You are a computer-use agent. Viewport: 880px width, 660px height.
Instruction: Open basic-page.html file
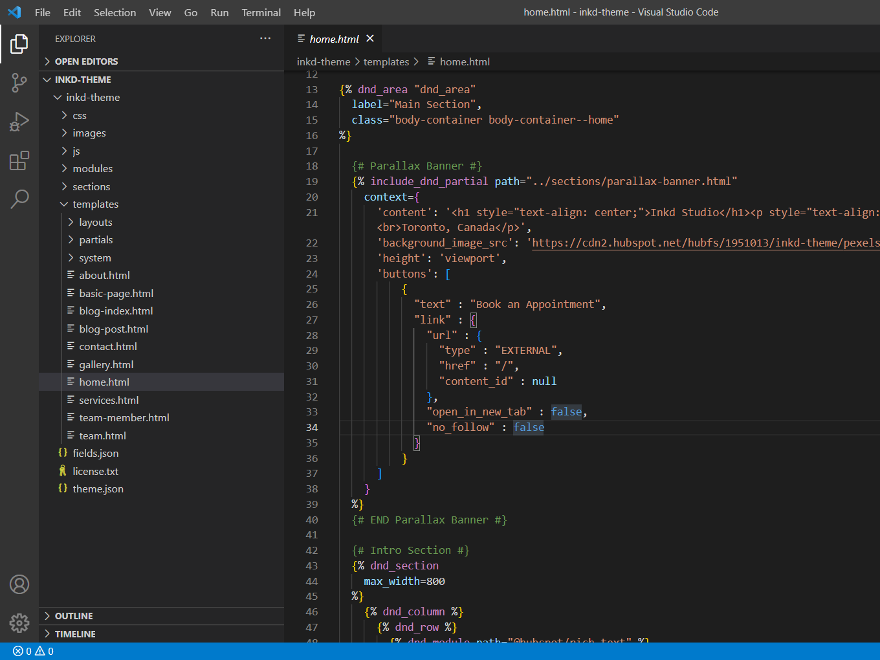(162, 293)
